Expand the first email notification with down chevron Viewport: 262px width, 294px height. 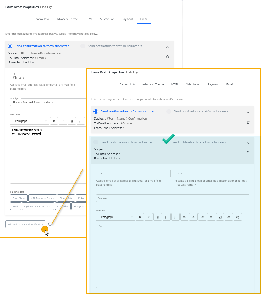(x=248, y=112)
